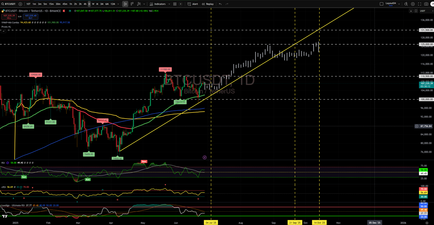This screenshot has width=434, height=225.
Task: Click the 14 Oct '25 date marker
Action: pos(319,223)
